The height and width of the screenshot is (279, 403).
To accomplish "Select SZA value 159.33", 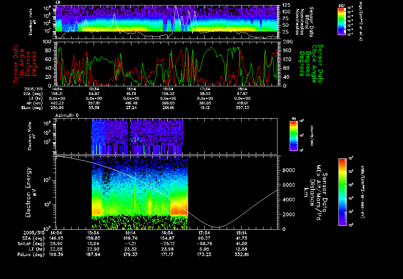I will coord(168,94).
